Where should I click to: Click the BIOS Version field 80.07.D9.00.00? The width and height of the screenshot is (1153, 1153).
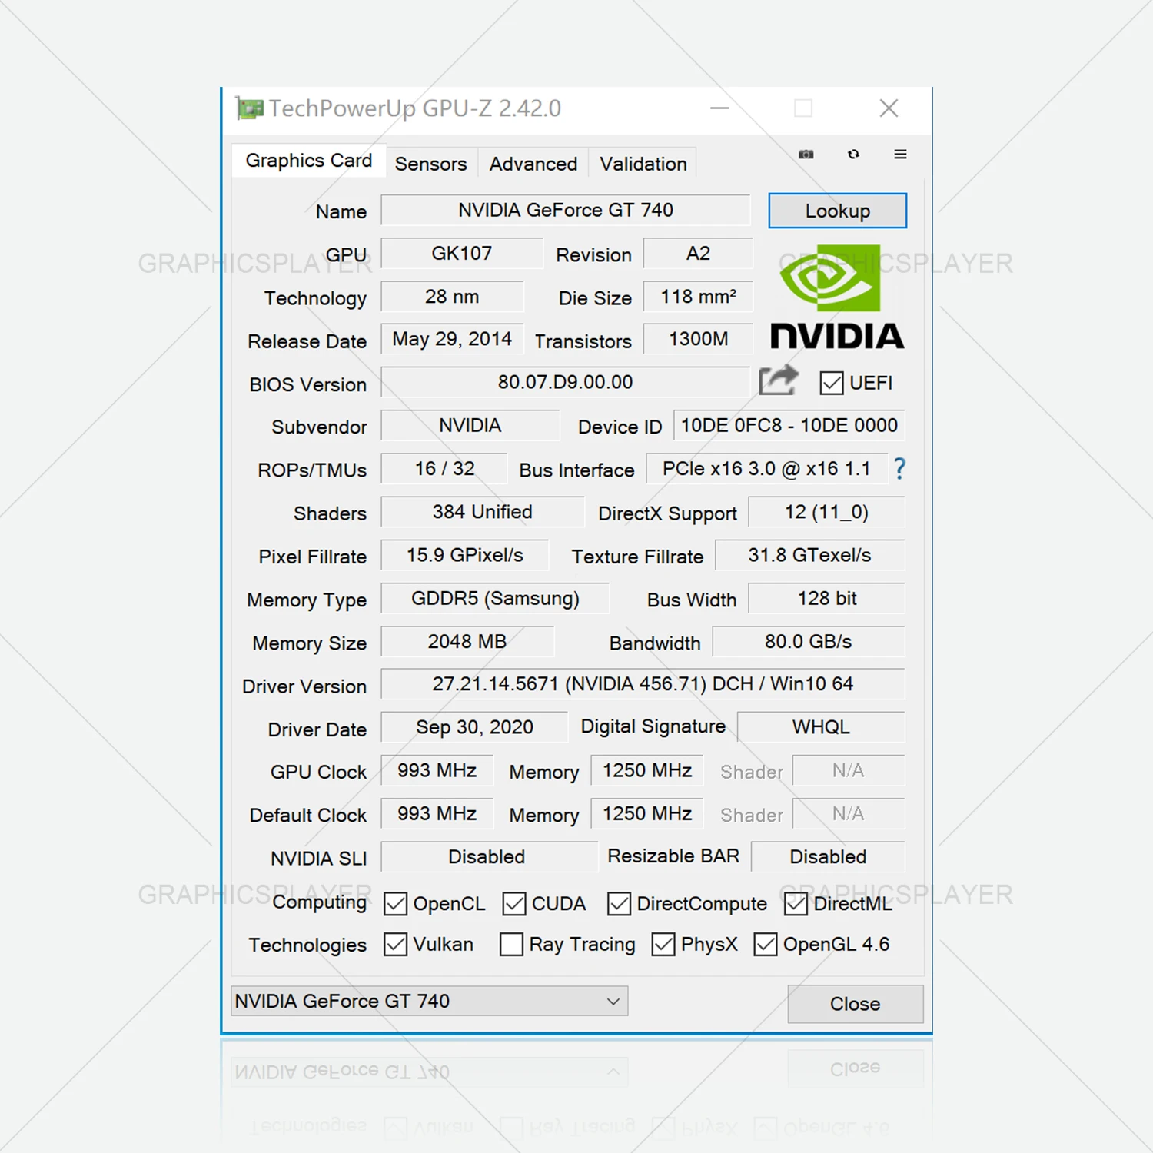click(566, 382)
